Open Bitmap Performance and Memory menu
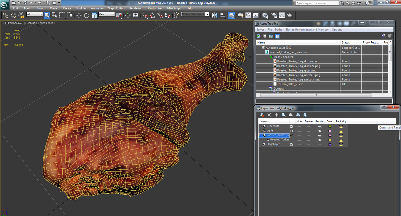Viewport: 401px width, 216px height. [x=307, y=30]
